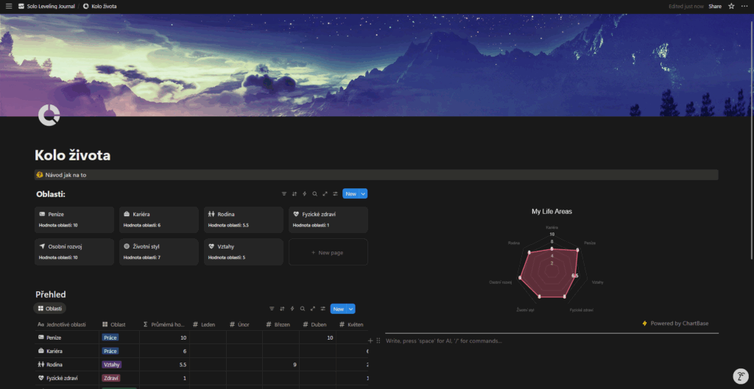Viewport: 754px width, 389px height.
Task: Add a new page card in gallery
Action: (x=328, y=252)
